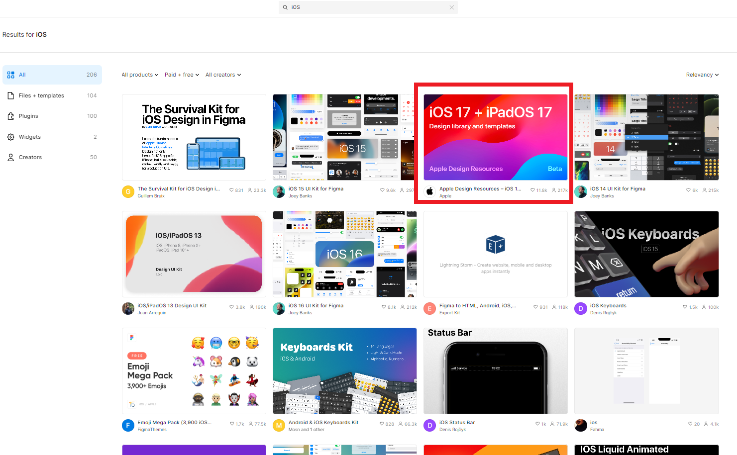Click FigmaThemes avatar icon

point(128,425)
